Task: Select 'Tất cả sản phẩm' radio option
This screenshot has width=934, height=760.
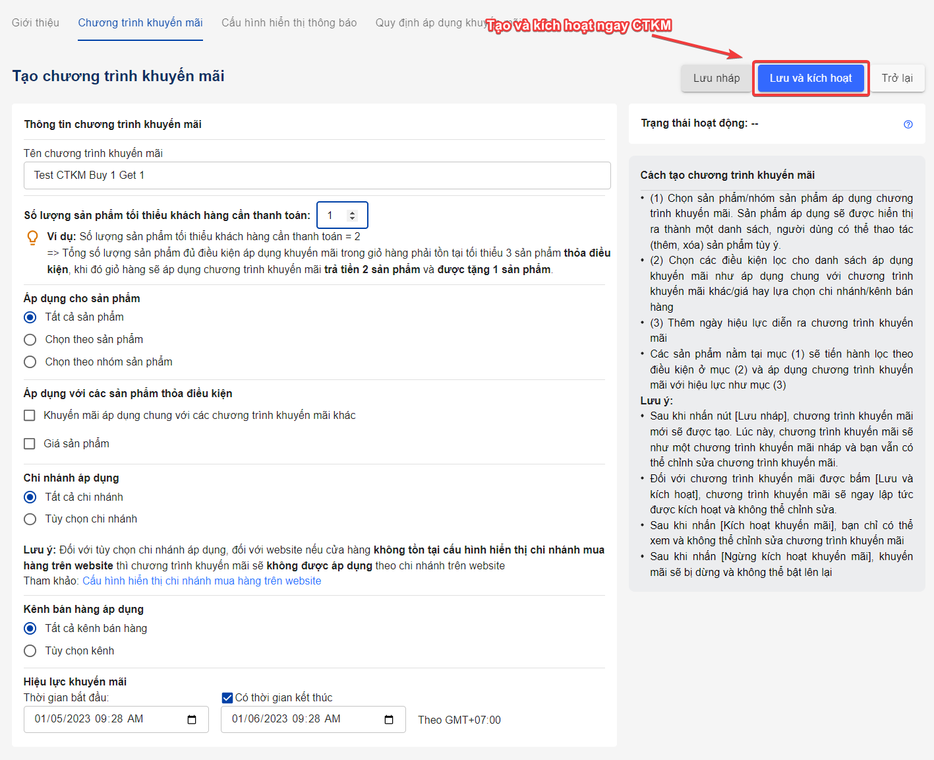Action: pos(30,317)
